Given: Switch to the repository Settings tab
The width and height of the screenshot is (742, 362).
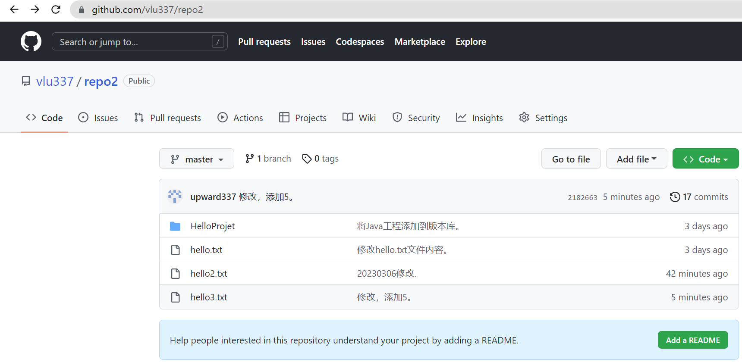Looking at the screenshot, I should coord(543,118).
